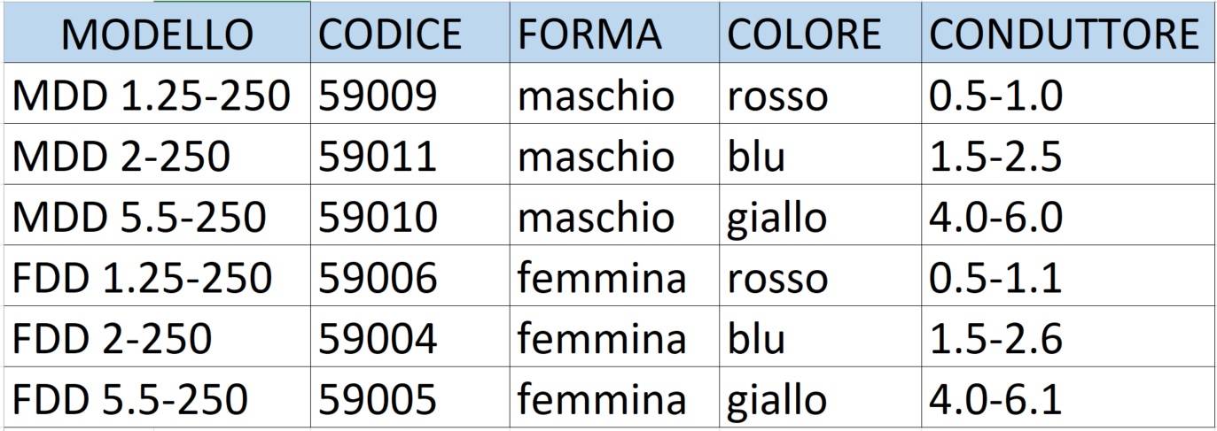Click the conductor value 1.5-2.6
Image resolution: width=1217 pixels, height=431 pixels.
tap(1068, 338)
